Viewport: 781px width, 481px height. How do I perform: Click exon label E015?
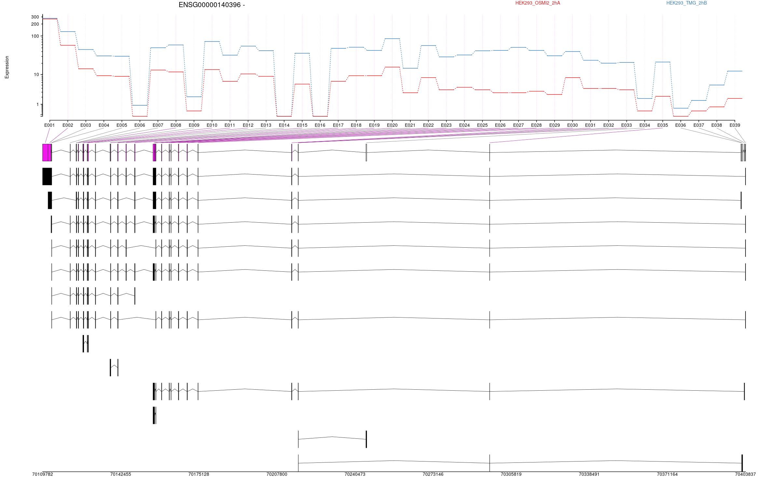pos(302,125)
